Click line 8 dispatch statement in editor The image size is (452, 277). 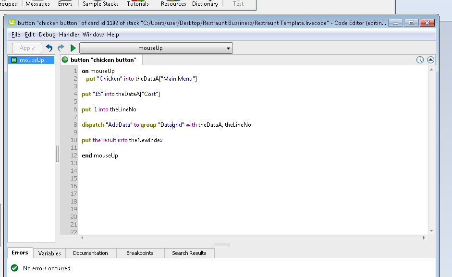tap(166, 125)
